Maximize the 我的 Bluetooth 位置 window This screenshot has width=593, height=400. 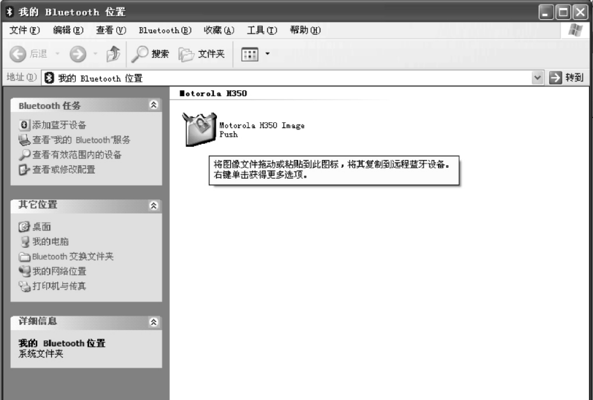pos(563,12)
